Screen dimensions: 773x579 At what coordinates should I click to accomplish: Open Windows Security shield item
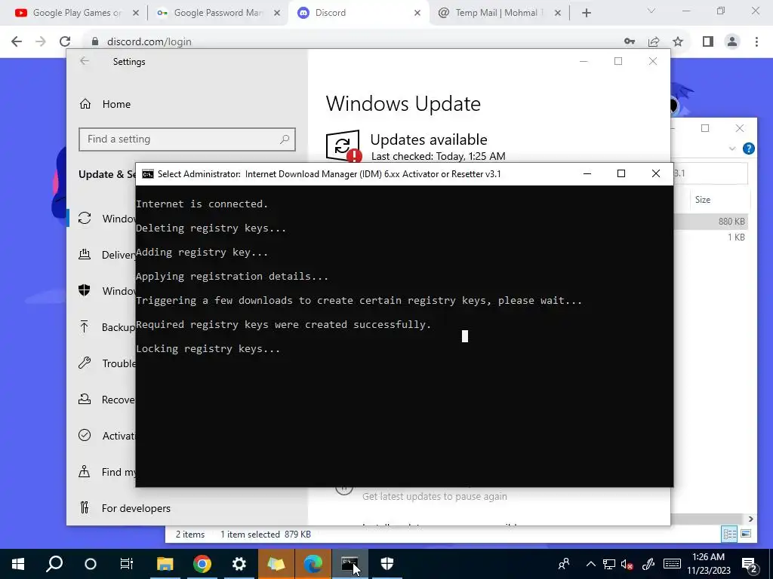click(x=103, y=290)
